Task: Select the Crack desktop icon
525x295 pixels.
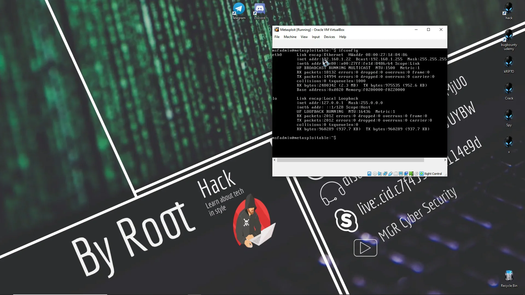Action: [x=509, y=92]
